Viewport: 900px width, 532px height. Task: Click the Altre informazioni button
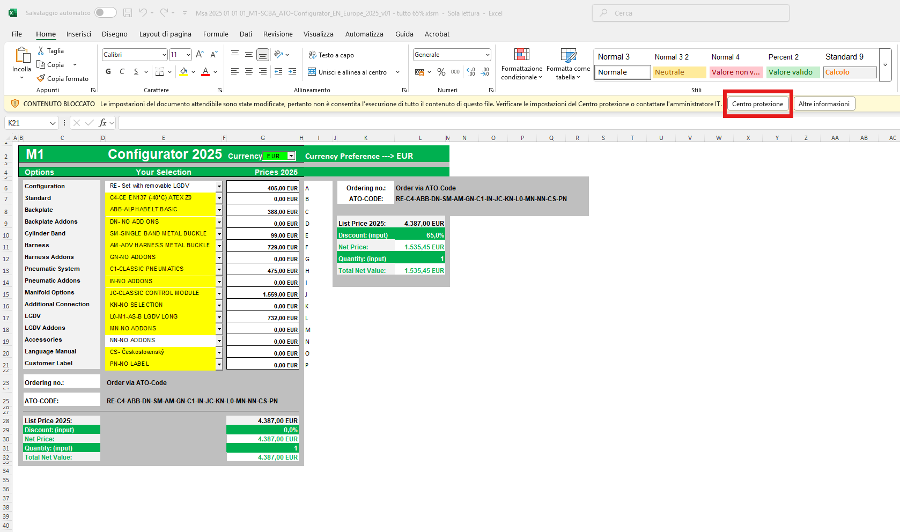[824, 104]
